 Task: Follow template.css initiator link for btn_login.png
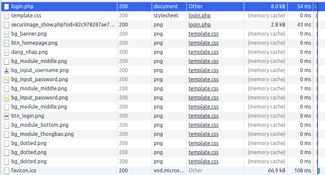point(203,116)
